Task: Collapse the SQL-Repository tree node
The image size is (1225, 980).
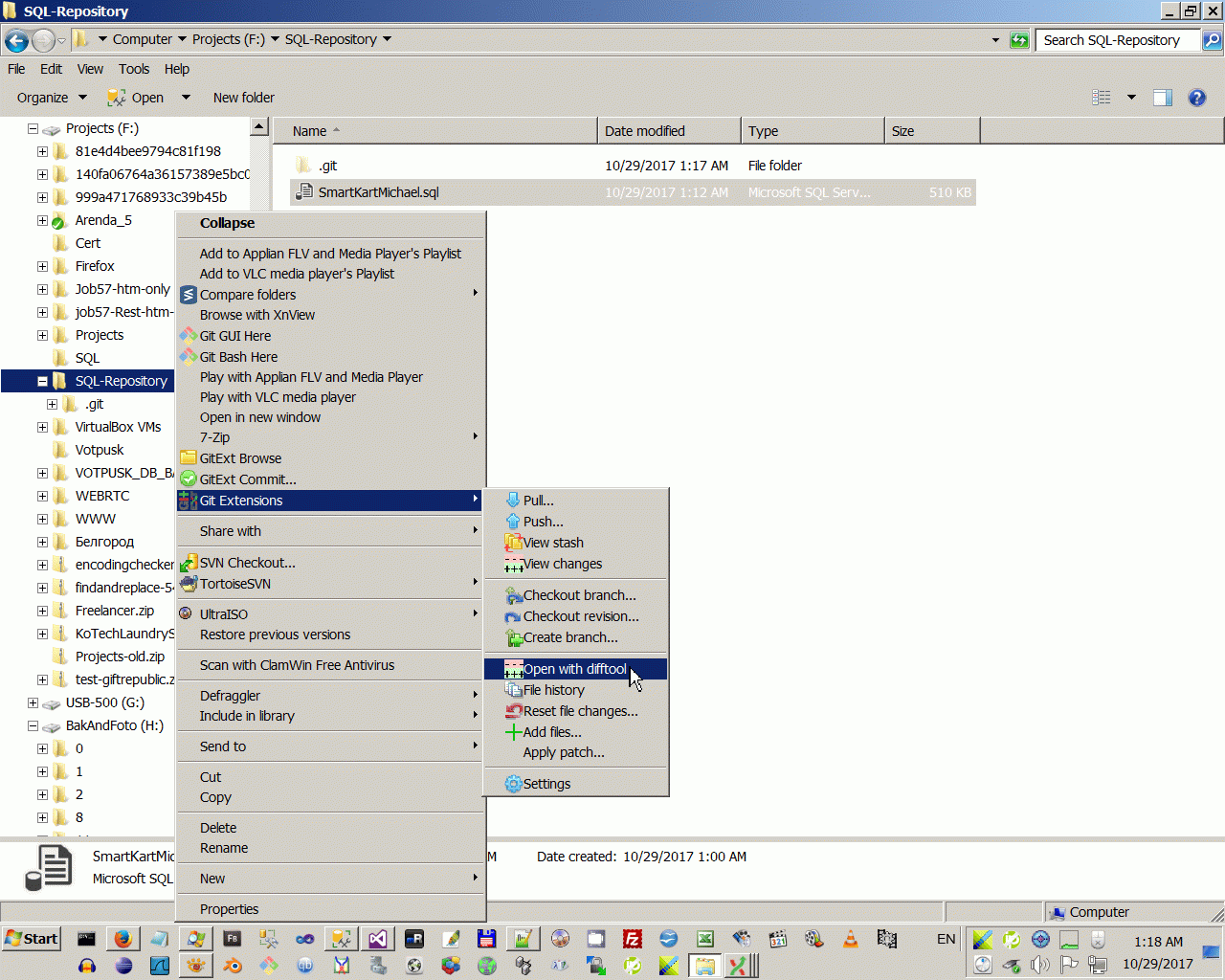Action: click(x=42, y=381)
